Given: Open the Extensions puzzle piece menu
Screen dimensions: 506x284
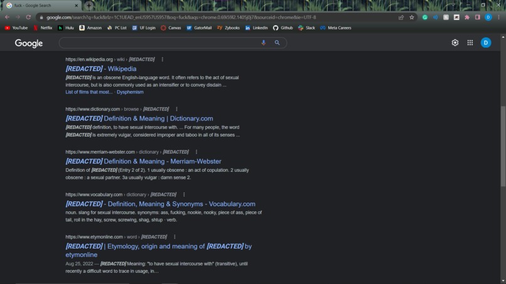Looking at the screenshot, I should tap(467, 18).
